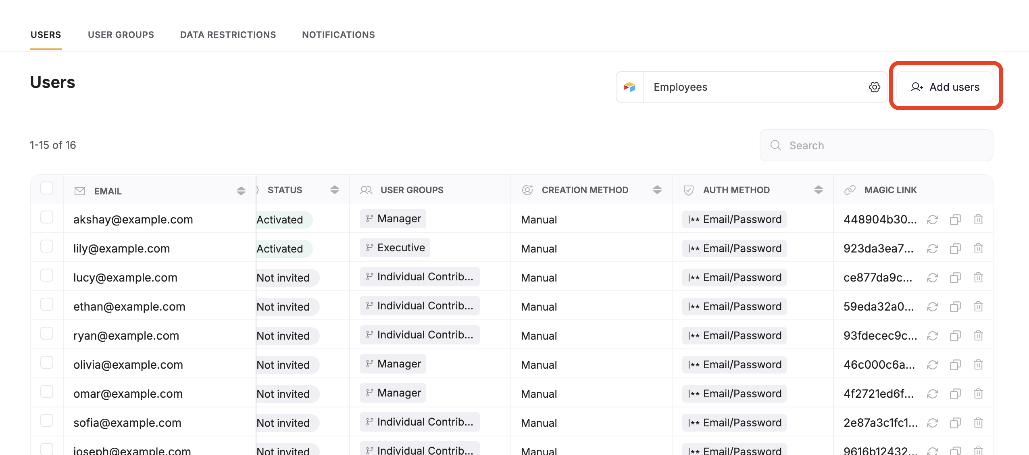The height and width of the screenshot is (455, 1029).
Task: Sort by Auth Method column arrows
Action: (x=819, y=190)
